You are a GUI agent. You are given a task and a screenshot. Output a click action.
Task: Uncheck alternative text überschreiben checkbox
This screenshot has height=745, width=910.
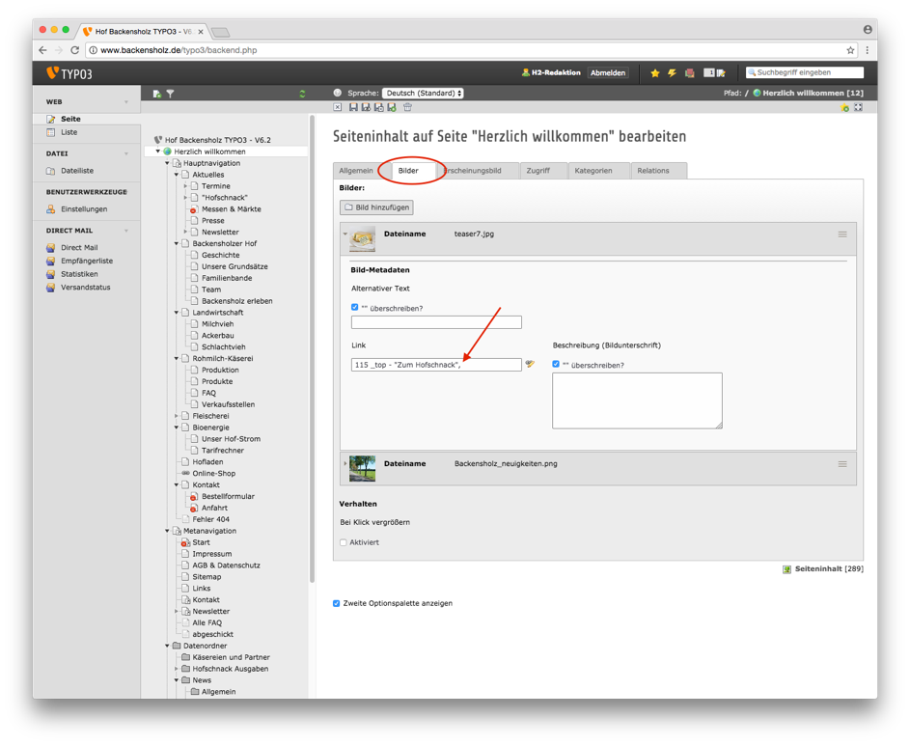[355, 308]
